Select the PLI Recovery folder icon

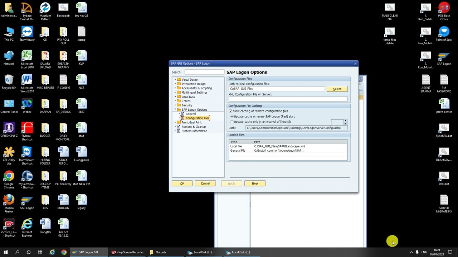tap(63, 178)
